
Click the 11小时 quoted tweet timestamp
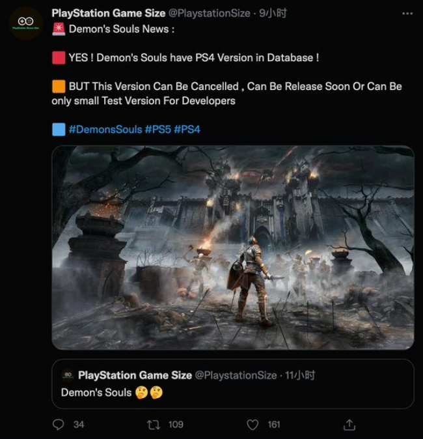(x=301, y=375)
